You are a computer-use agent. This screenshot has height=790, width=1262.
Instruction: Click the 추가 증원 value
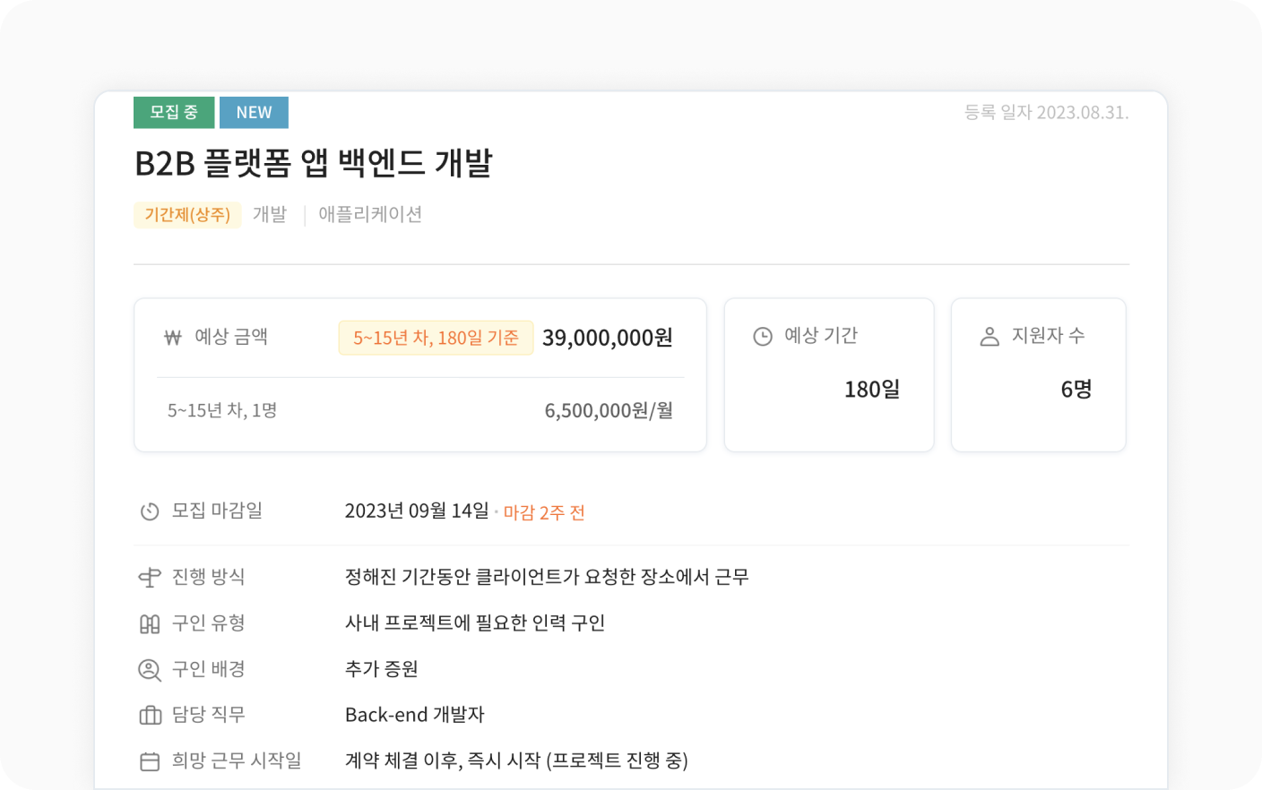(x=382, y=669)
